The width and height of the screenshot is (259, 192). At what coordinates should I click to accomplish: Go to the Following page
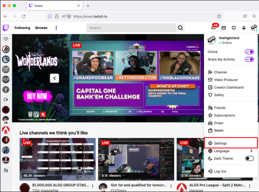(x=22, y=28)
